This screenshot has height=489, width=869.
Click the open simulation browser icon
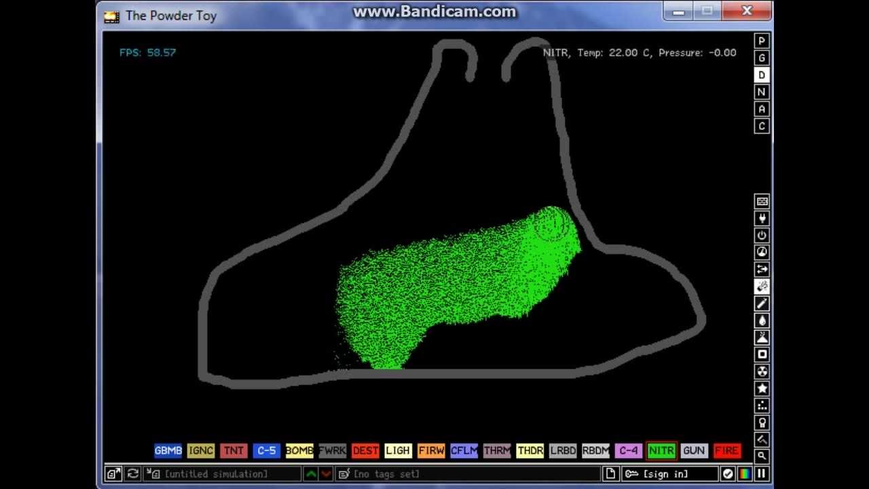point(113,473)
